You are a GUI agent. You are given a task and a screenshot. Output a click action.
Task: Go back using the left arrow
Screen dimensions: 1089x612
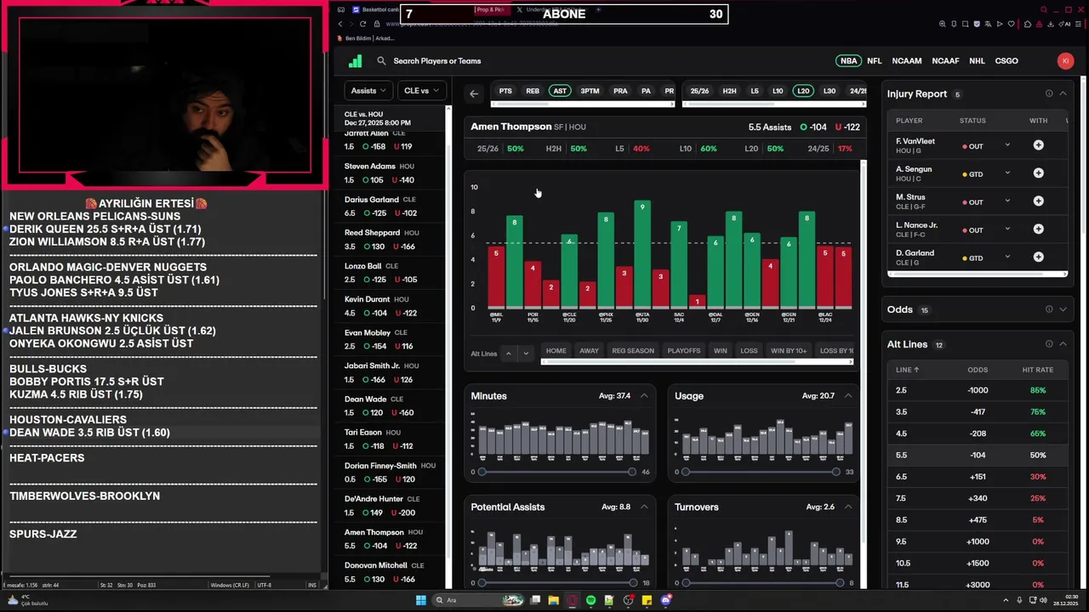point(474,93)
